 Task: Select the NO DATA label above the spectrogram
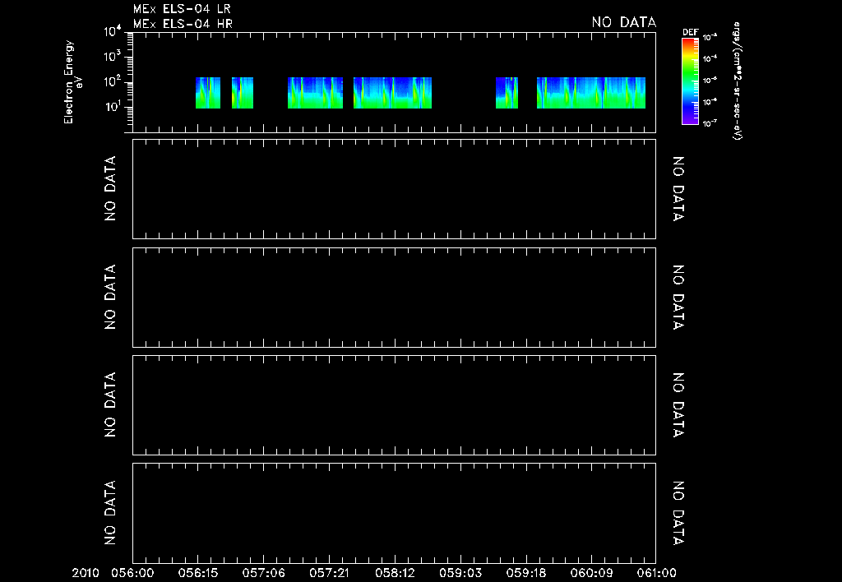coord(624,22)
